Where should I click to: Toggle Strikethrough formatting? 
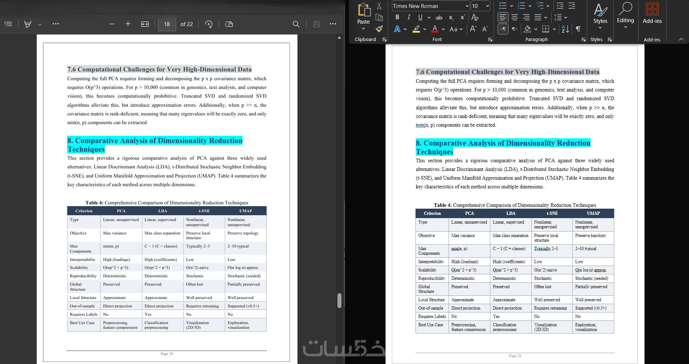click(x=439, y=17)
